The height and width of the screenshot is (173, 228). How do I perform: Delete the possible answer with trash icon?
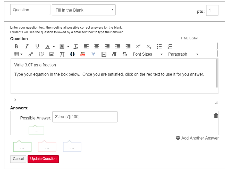216,116
